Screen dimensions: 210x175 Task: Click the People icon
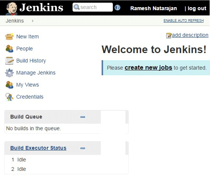pos(9,49)
